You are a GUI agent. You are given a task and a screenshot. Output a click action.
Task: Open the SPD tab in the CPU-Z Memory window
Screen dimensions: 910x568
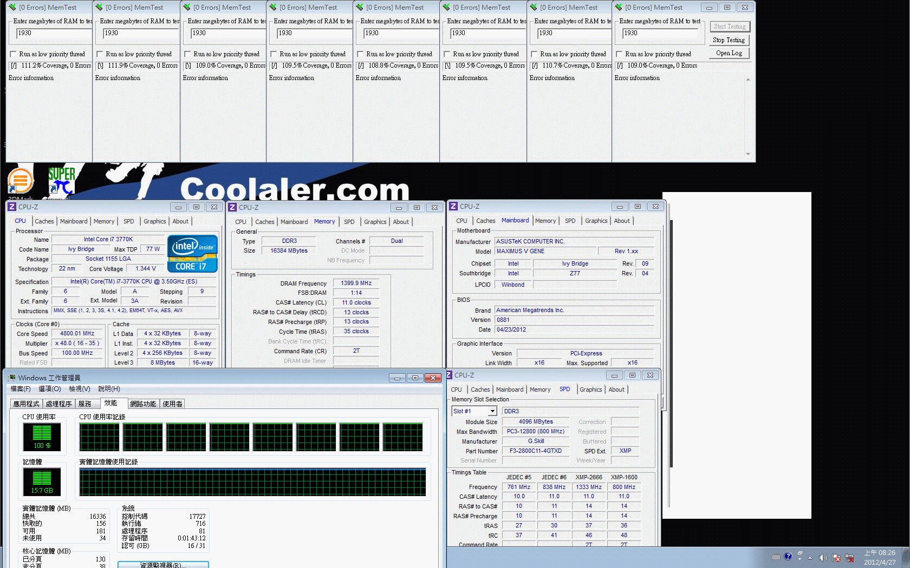(x=349, y=222)
